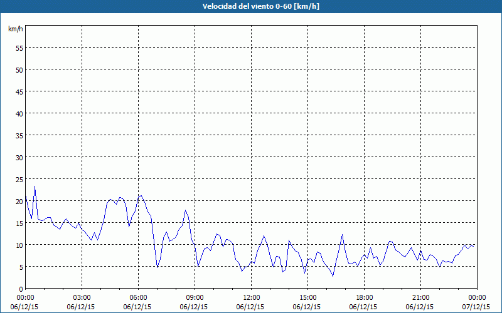Click the 55 value on the y-axis

click(19, 48)
